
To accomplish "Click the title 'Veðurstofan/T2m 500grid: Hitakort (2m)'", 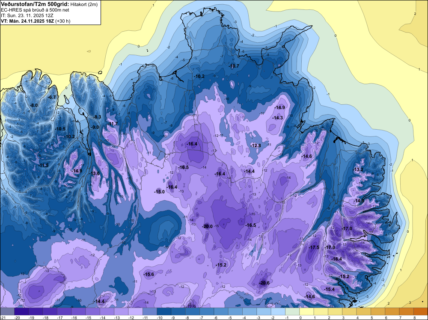I will point(49,4).
